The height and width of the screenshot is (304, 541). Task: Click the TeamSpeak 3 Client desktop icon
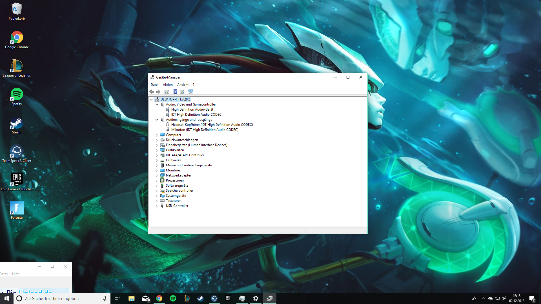click(17, 153)
